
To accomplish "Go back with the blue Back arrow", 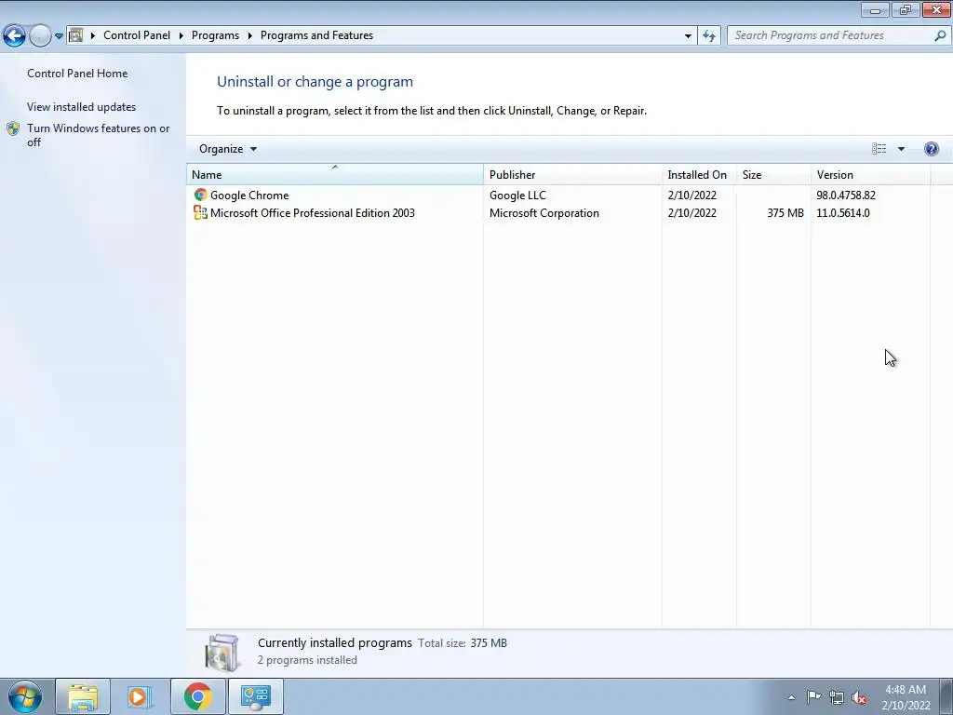I will pos(15,36).
